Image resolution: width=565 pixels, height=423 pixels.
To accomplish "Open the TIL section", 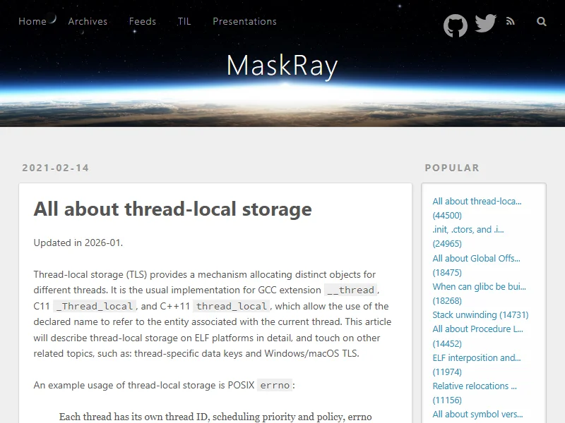I will click(184, 21).
